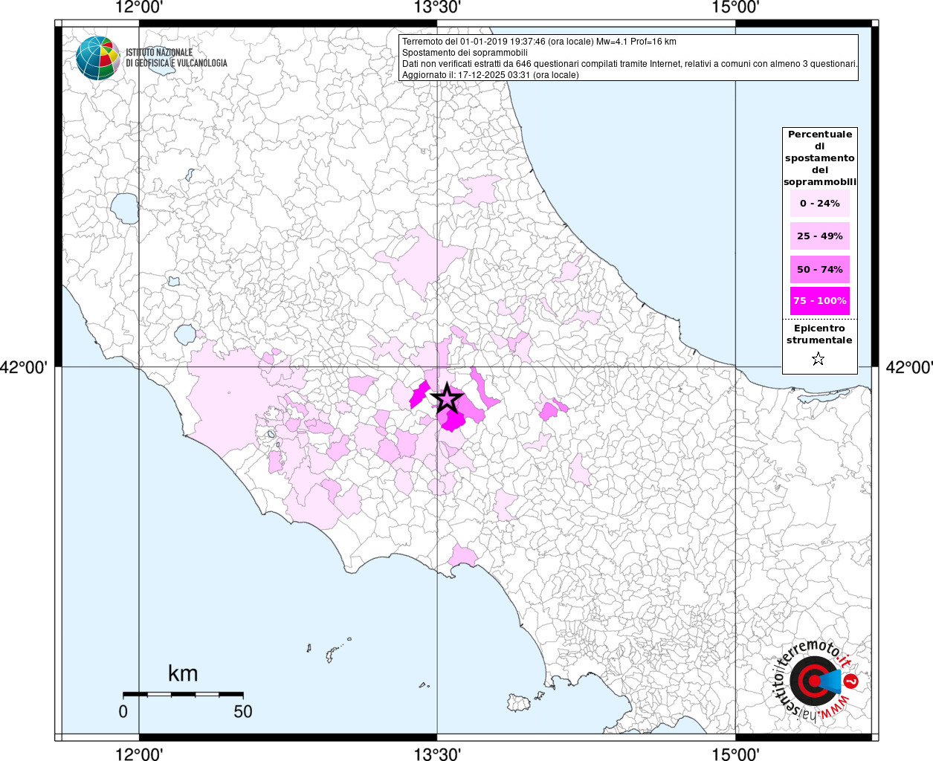Select the 75 - 100% legend swatch
Screen dimensions: 933x761
(819, 301)
